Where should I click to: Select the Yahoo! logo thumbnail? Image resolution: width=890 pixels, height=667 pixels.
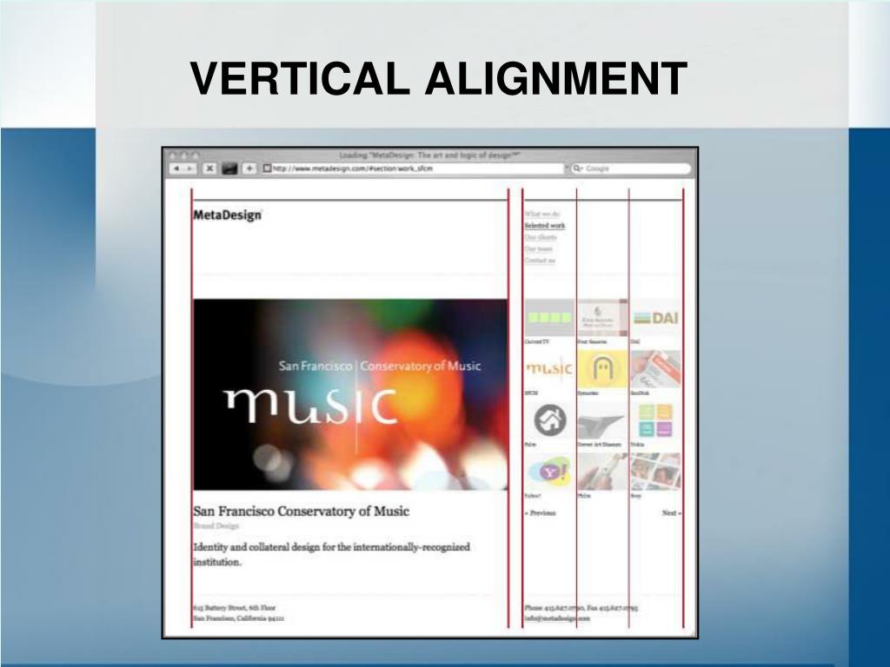(x=549, y=472)
